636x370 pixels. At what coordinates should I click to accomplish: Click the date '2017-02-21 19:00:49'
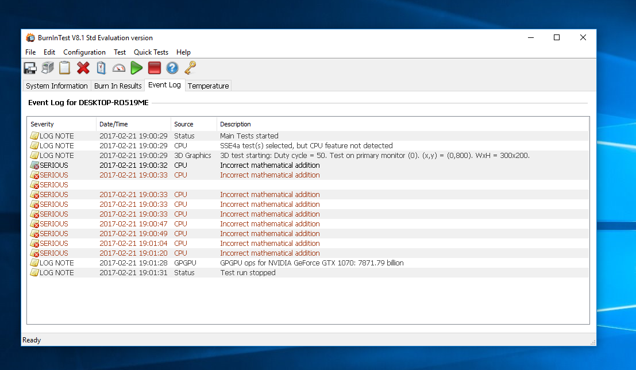pyautogui.click(x=133, y=234)
